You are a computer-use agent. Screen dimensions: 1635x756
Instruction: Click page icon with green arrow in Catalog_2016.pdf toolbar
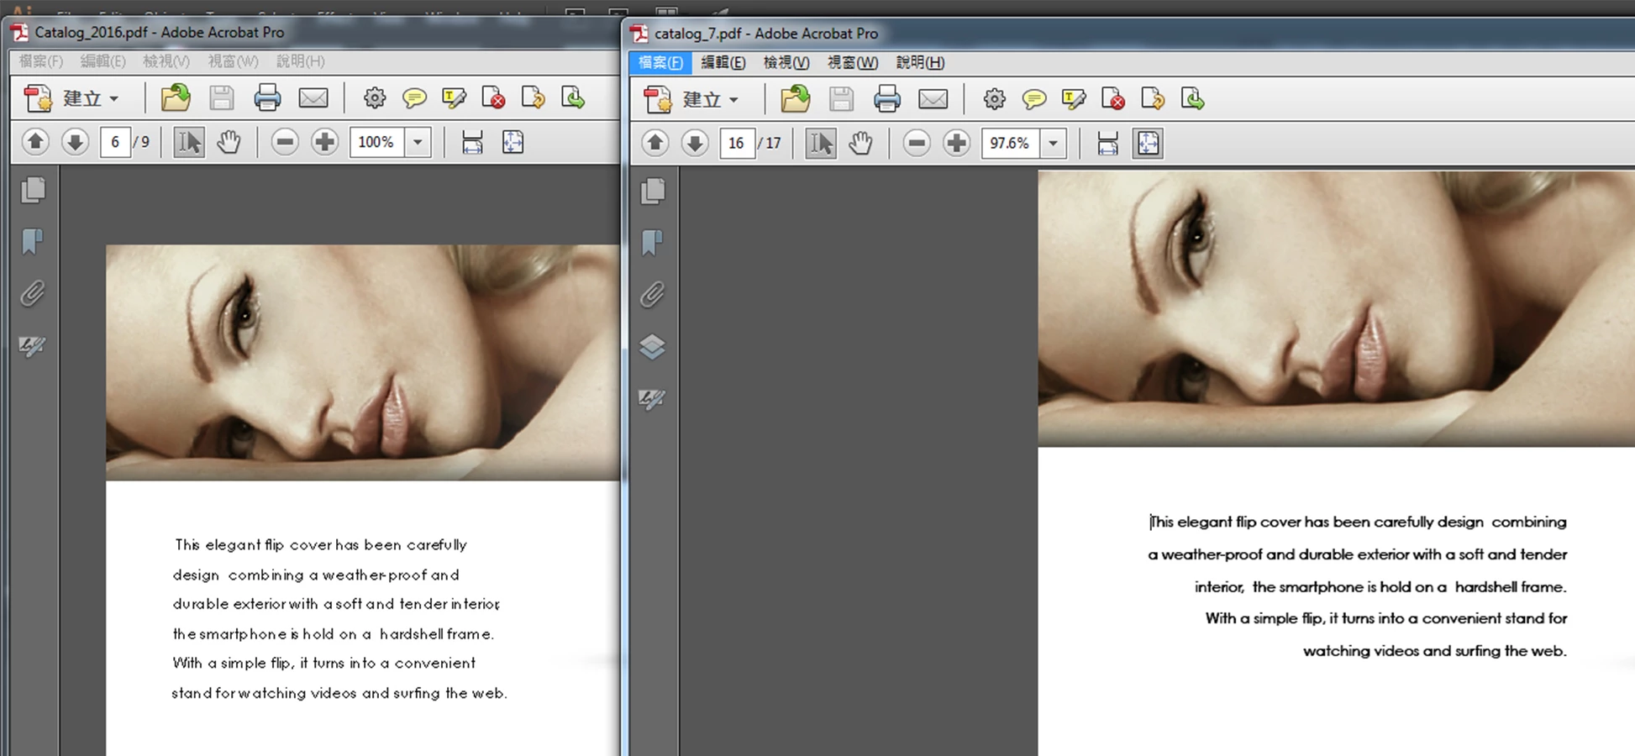573,98
